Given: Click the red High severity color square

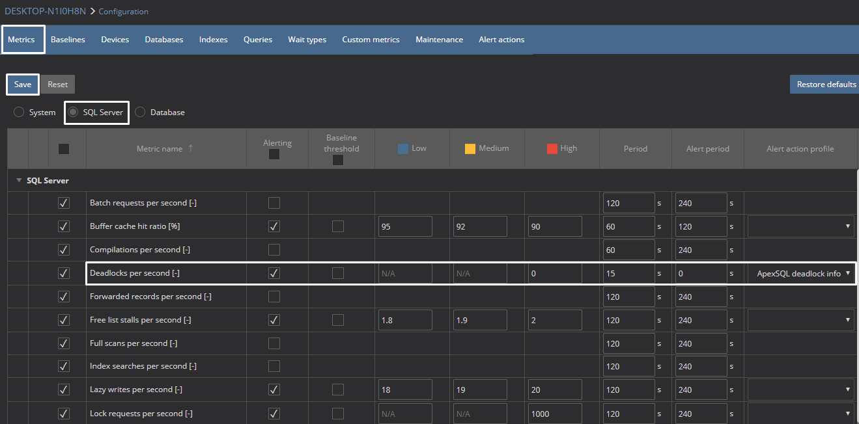Looking at the screenshot, I should tap(552, 148).
